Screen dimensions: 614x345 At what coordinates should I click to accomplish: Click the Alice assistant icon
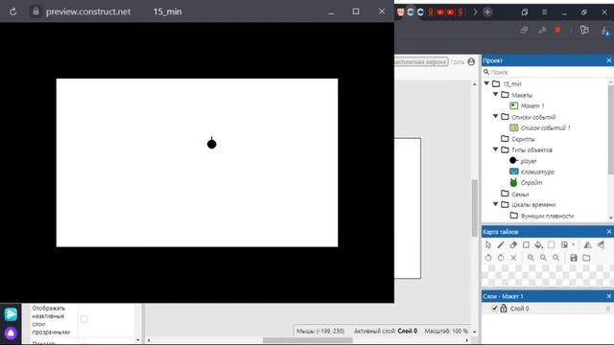pyautogui.click(x=11, y=333)
